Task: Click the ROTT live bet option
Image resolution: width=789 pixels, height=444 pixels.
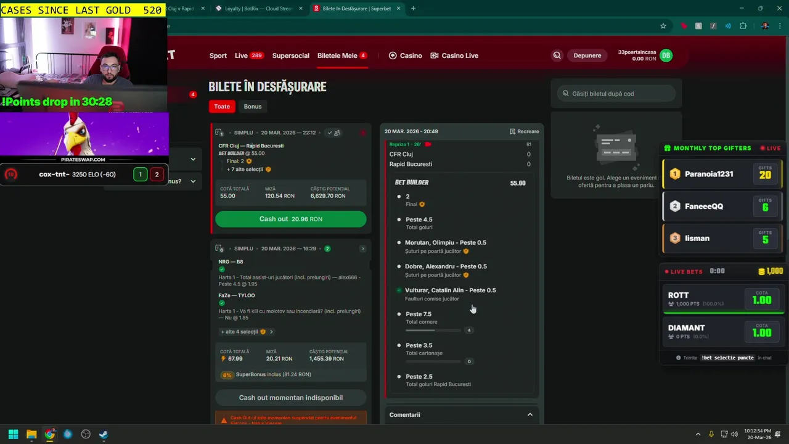Action: [722, 299]
